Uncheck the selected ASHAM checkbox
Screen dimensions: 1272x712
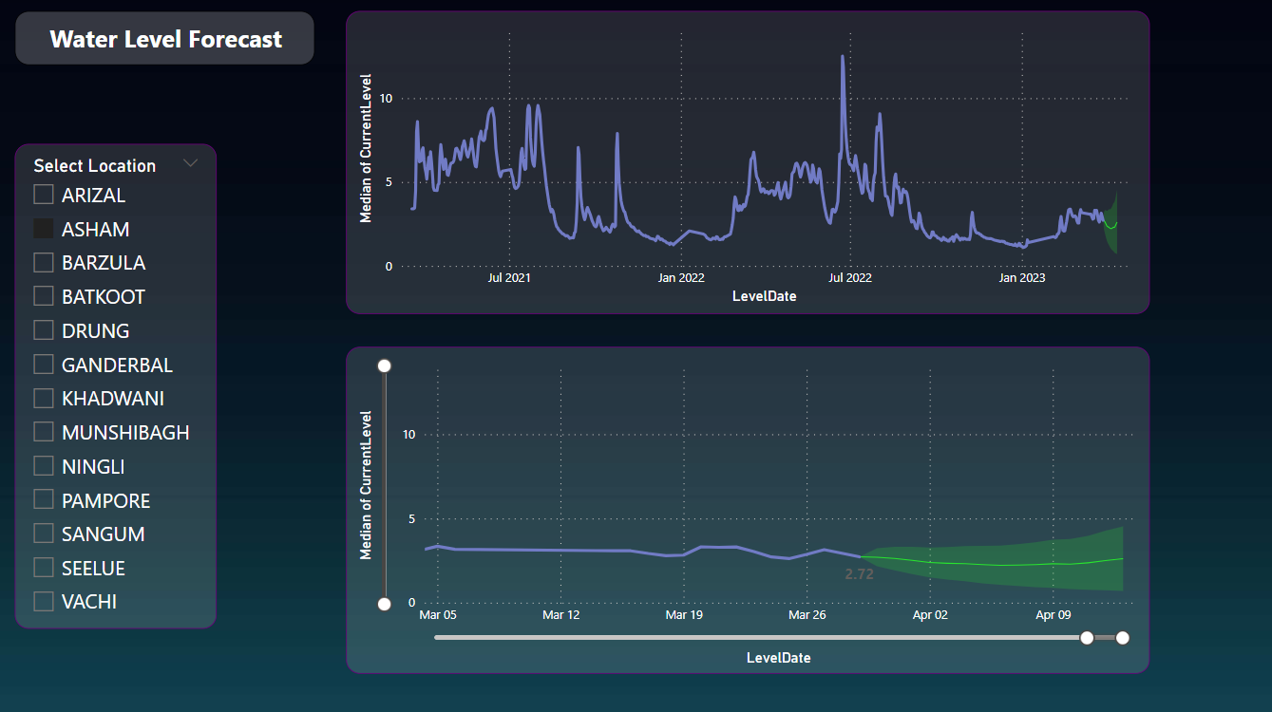(44, 229)
